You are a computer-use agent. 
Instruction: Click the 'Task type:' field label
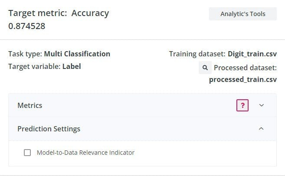click(25, 54)
